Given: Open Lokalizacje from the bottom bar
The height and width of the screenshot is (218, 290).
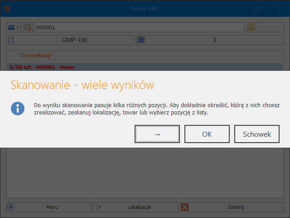Looking at the screenshot, I should tap(135, 207).
